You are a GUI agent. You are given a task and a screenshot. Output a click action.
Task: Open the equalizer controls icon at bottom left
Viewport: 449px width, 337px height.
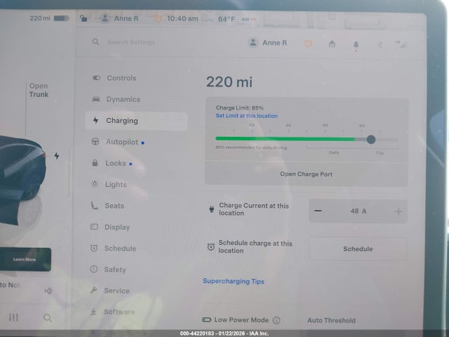click(13, 317)
